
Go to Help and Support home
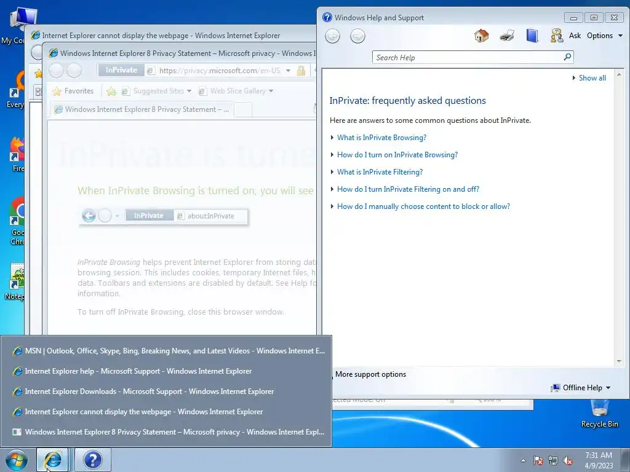click(x=481, y=36)
